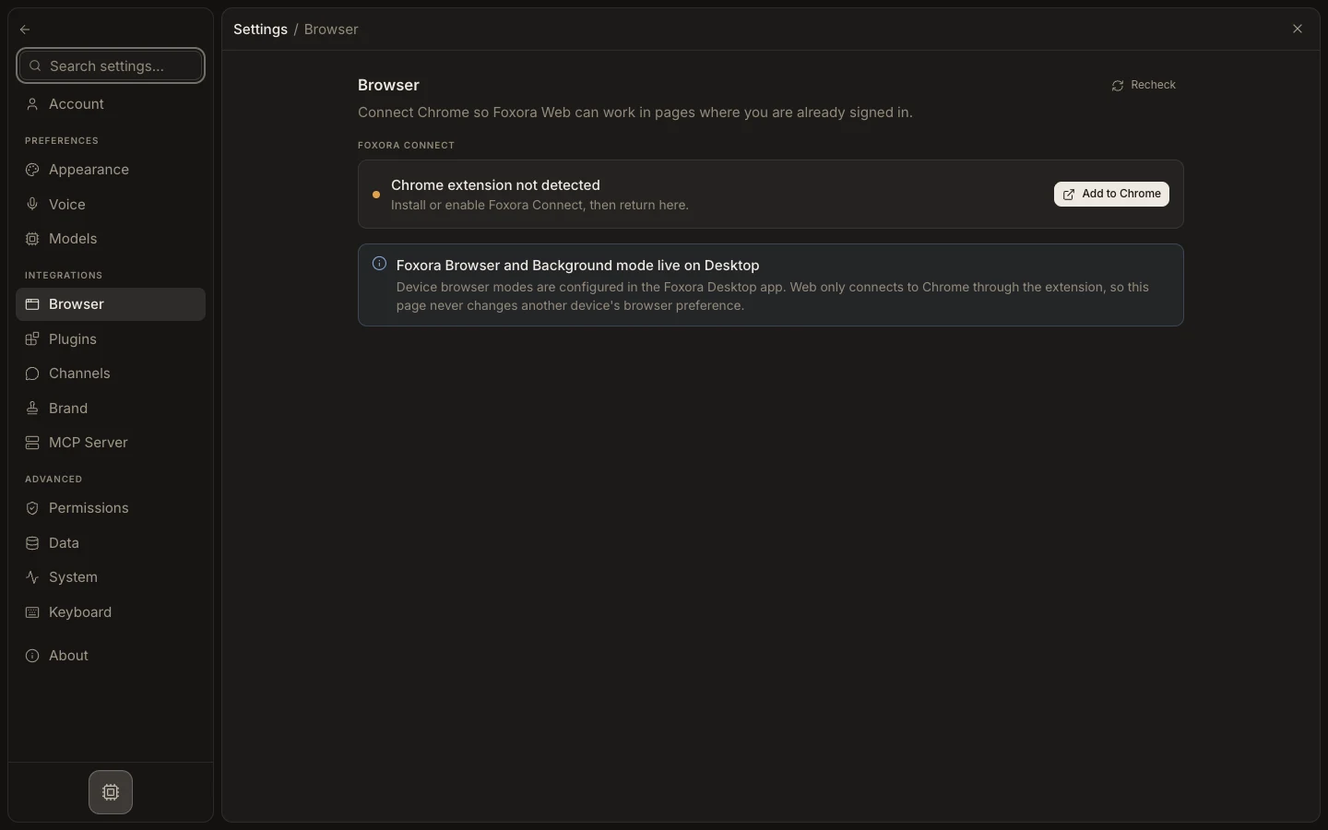Click the Recheck refresh arrows icon
Screen dimensions: 1328x830
1118,86
